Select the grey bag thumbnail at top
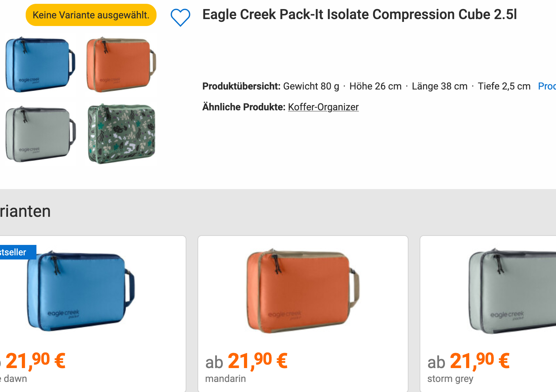556x392 pixels. click(x=40, y=134)
